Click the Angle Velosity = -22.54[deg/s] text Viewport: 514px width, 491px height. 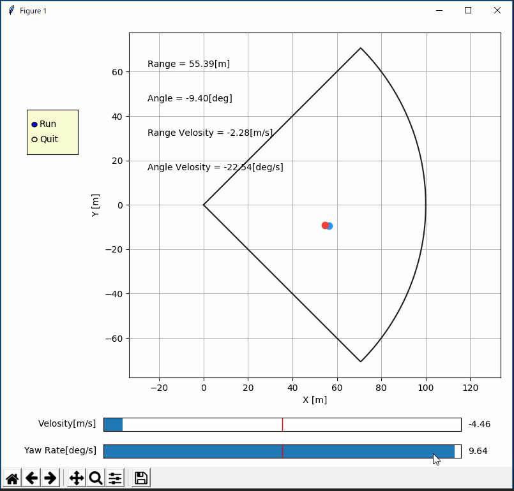(x=215, y=167)
